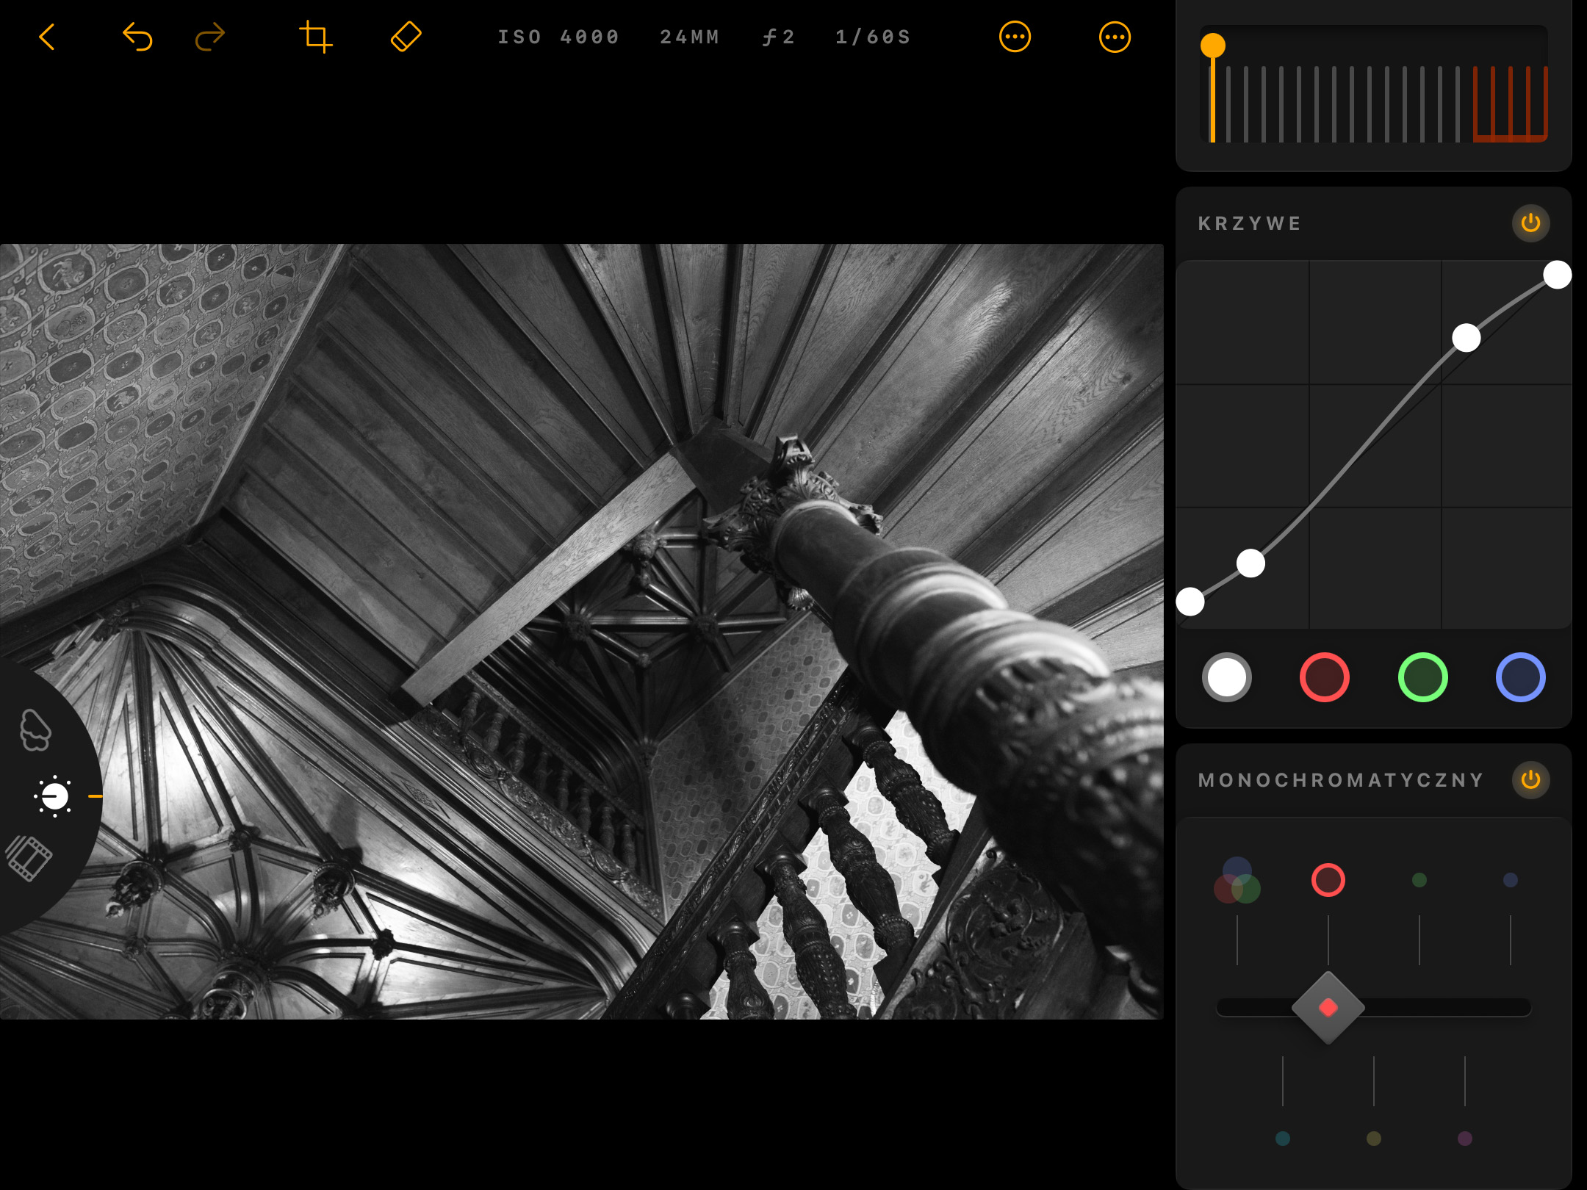Switch curves to the blue channel
Viewport: 1587px width, 1190px height.
click(x=1520, y=677)
